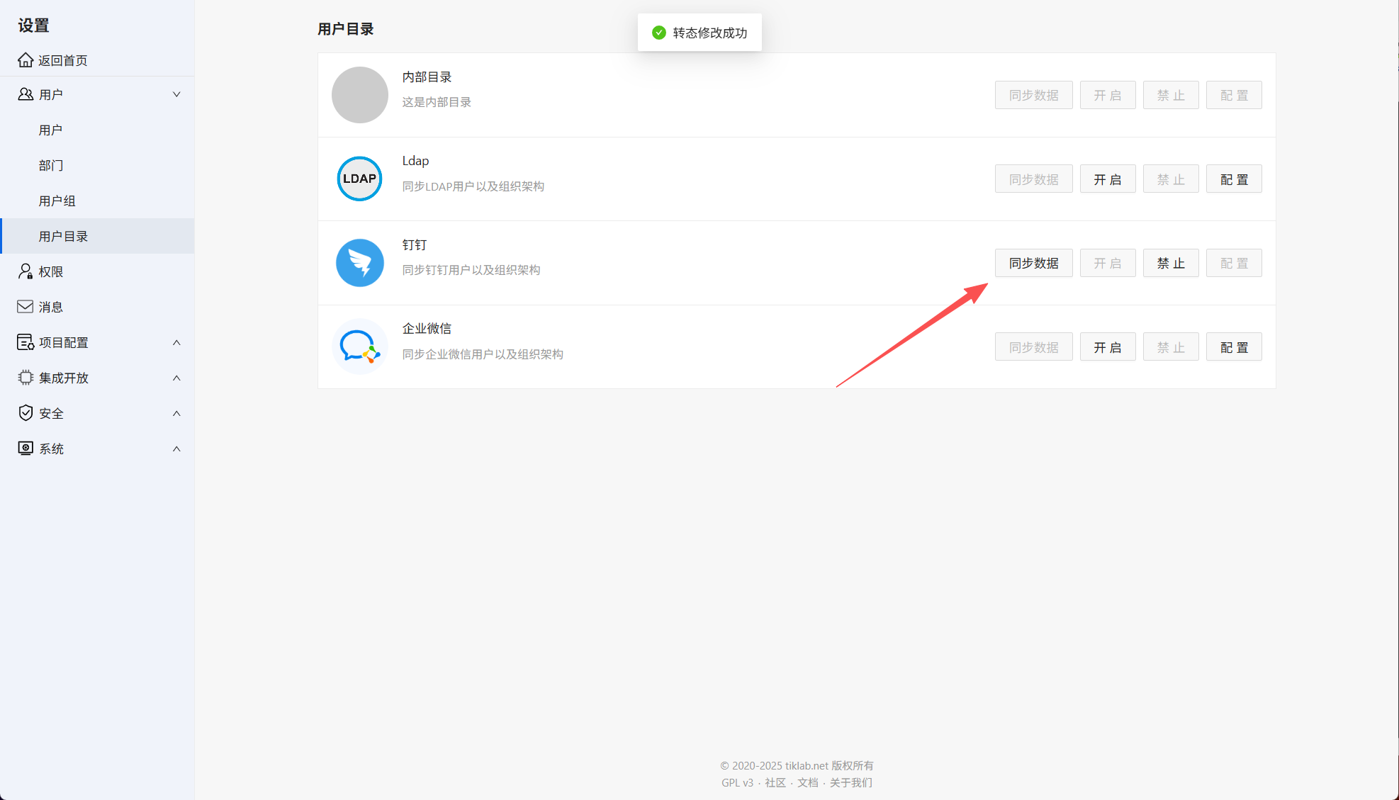
Task: Click the LDAP directory logo icon
Action: coord(359,179)
